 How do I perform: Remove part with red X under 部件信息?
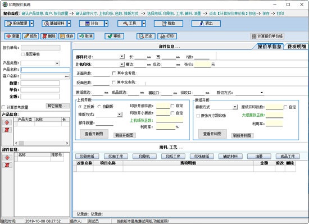click(x=7, y=165)
